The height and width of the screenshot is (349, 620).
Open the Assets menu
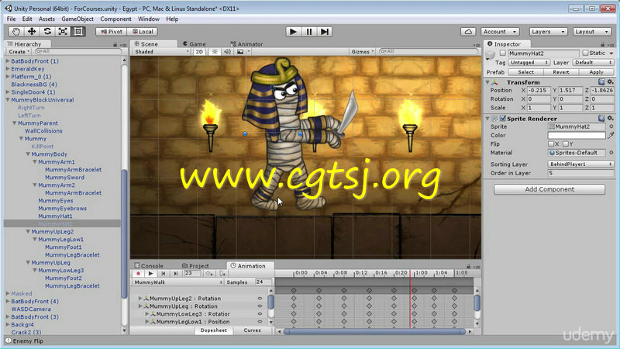tap(46, 19)
